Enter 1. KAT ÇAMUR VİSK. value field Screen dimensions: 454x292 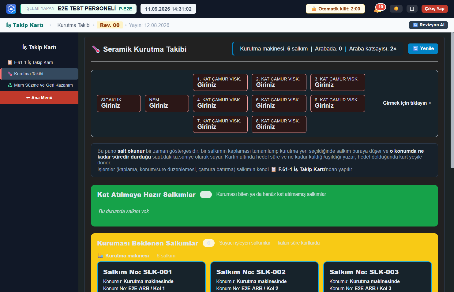tap(220, 82)
